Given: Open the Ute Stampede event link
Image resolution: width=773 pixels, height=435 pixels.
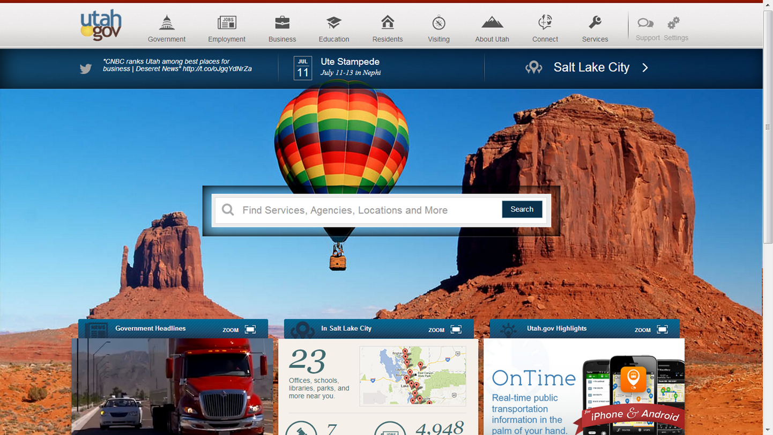Looking at the screenshot, I should (350, 62).
